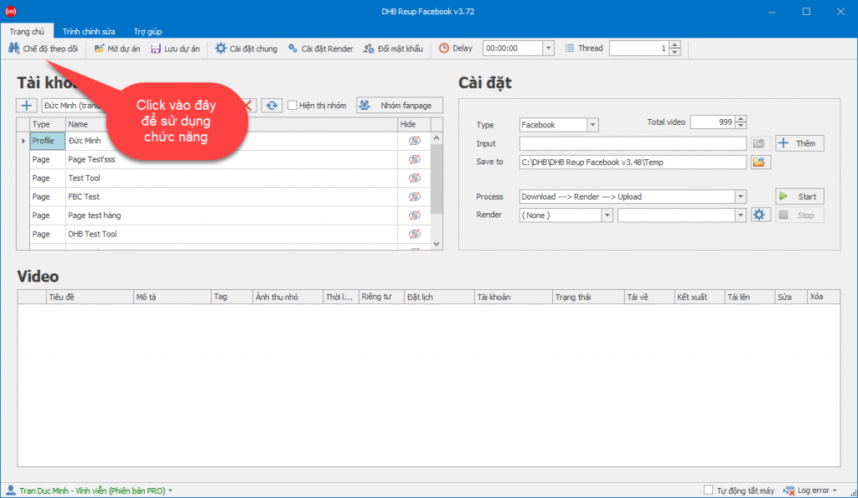Open Cài đặt Render settings

(321, 49)
